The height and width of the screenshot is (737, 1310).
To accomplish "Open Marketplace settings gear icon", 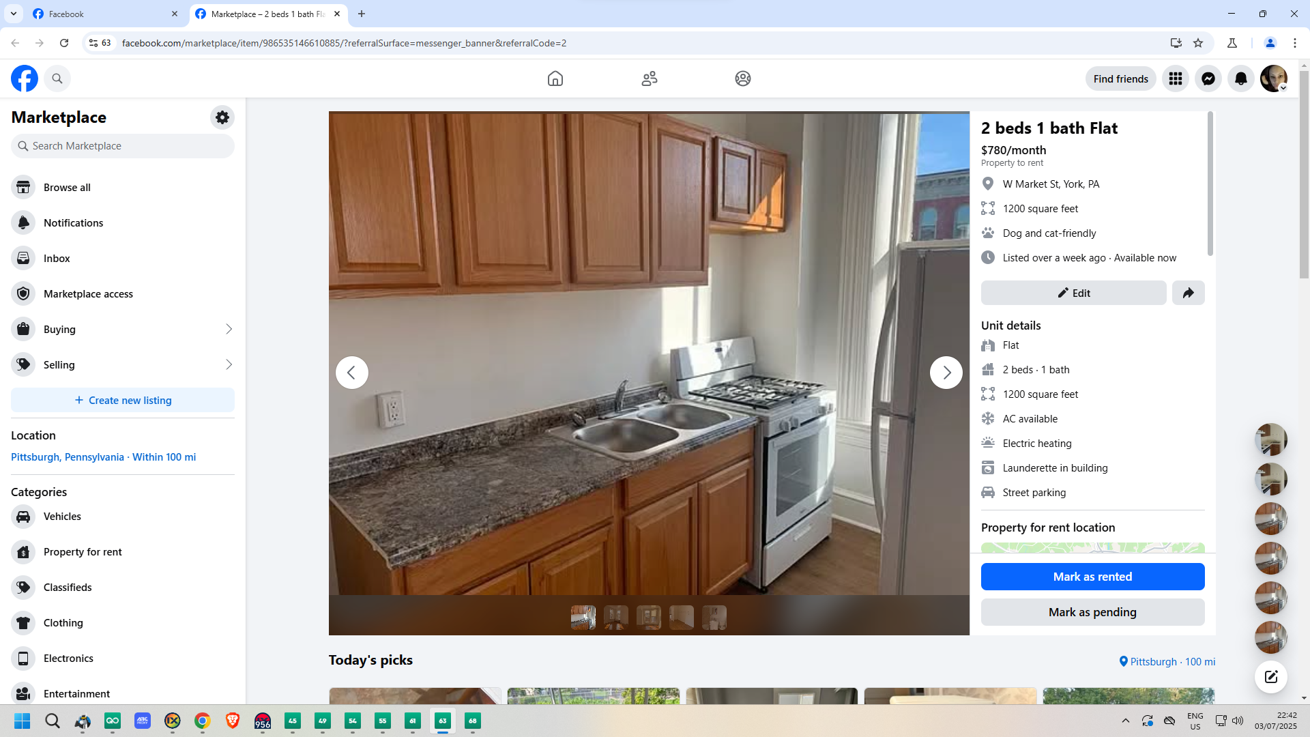I will (222, 117).
